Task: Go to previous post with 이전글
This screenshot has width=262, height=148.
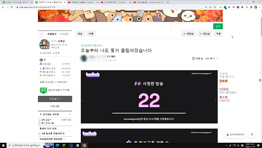Action: (x=189, y=34)
